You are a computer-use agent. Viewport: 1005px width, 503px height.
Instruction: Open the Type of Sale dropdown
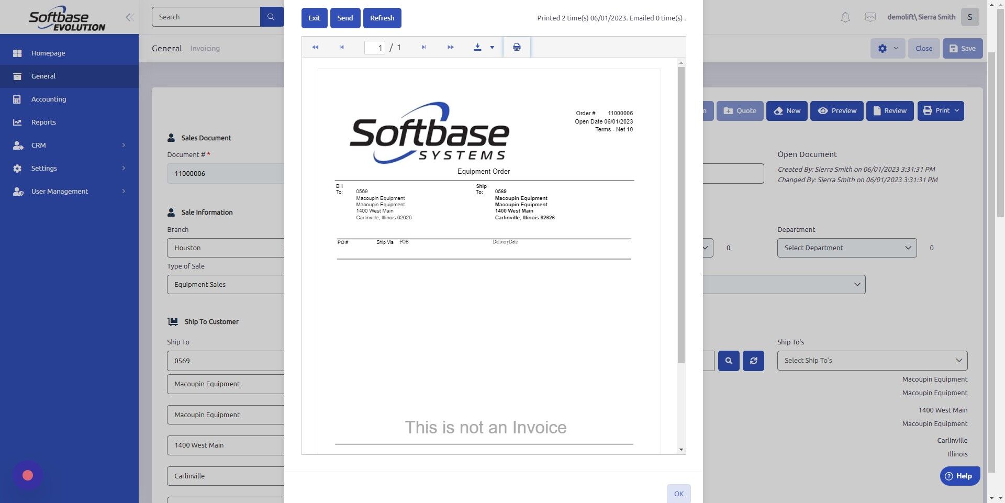pyautogui.click(x=226, y=284)
